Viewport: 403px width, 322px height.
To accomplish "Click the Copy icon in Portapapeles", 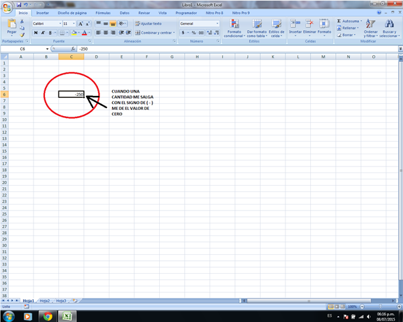I will pos(22,28).
